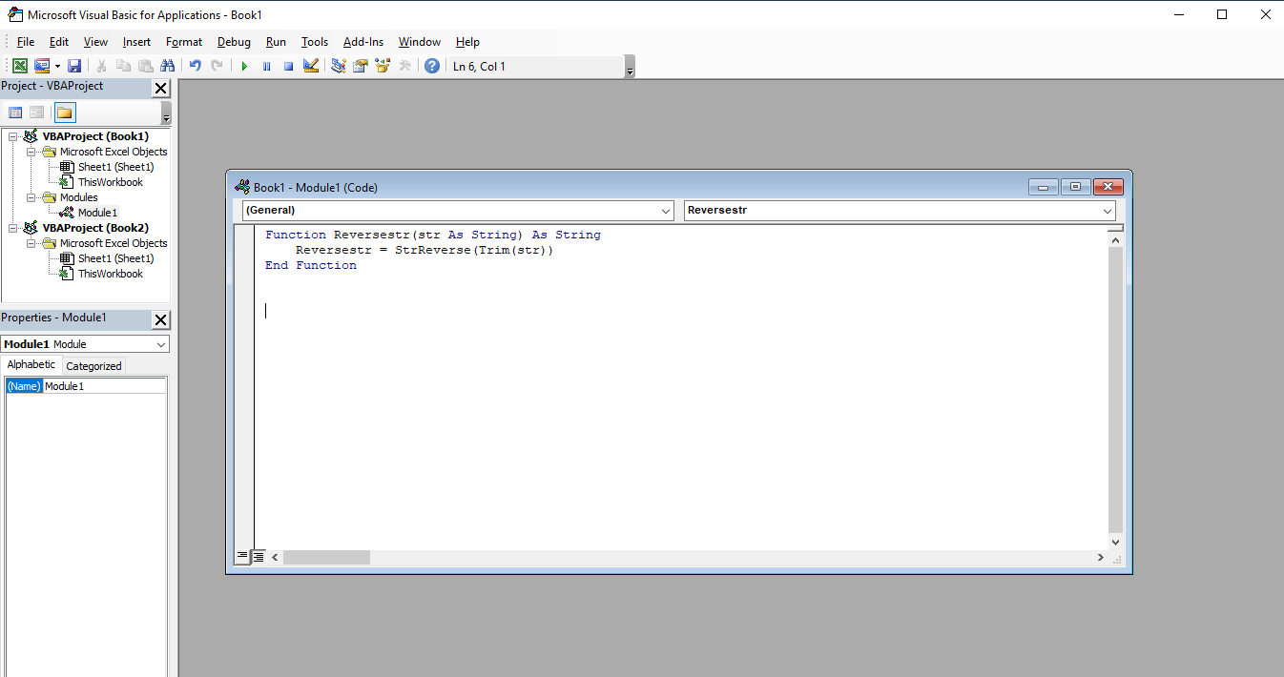Image resolution: width=1284 pixels, height=677 pixels.
Task: Open the File menu
Action: pos(26,42)
